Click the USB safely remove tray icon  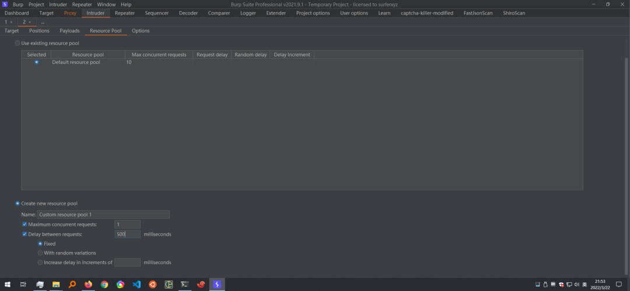(545, 285)
